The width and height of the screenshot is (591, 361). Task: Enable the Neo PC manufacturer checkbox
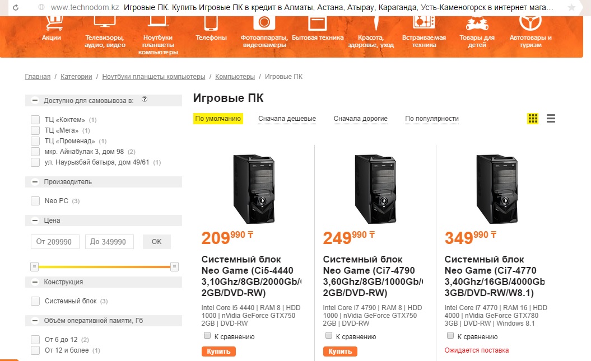point(35,201)
